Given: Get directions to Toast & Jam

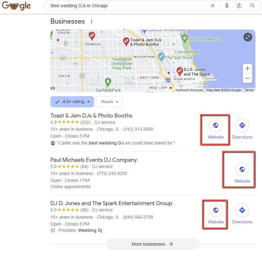Looking at the screenshot, I should 242,129.
